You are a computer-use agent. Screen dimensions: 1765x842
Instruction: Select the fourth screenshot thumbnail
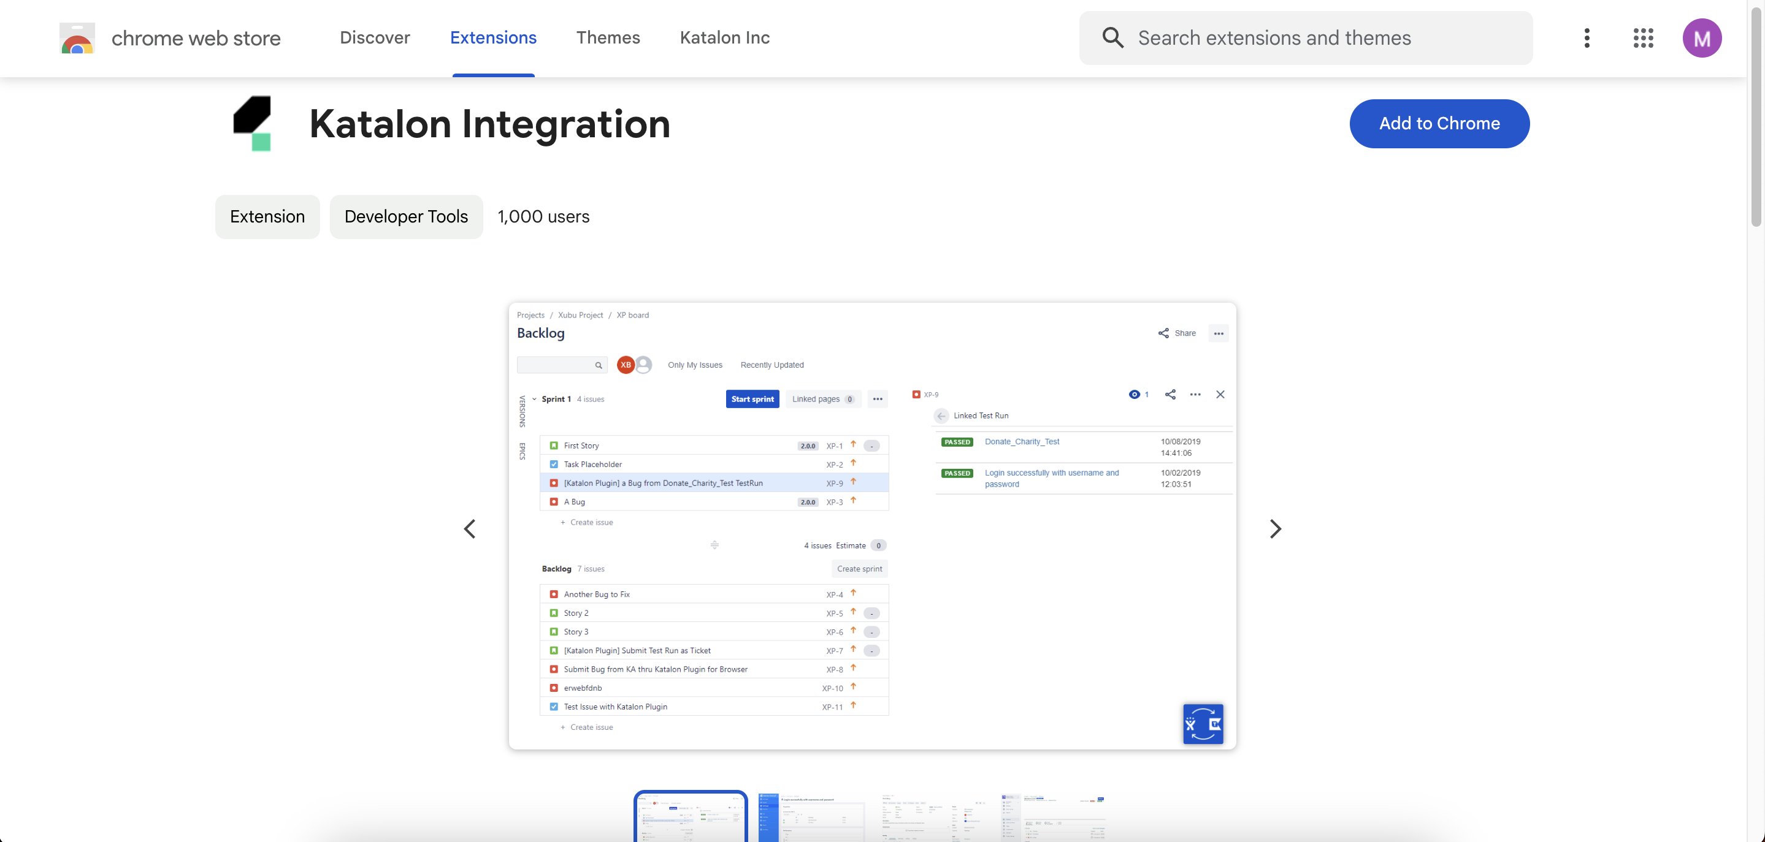[x=1053, y=817]
